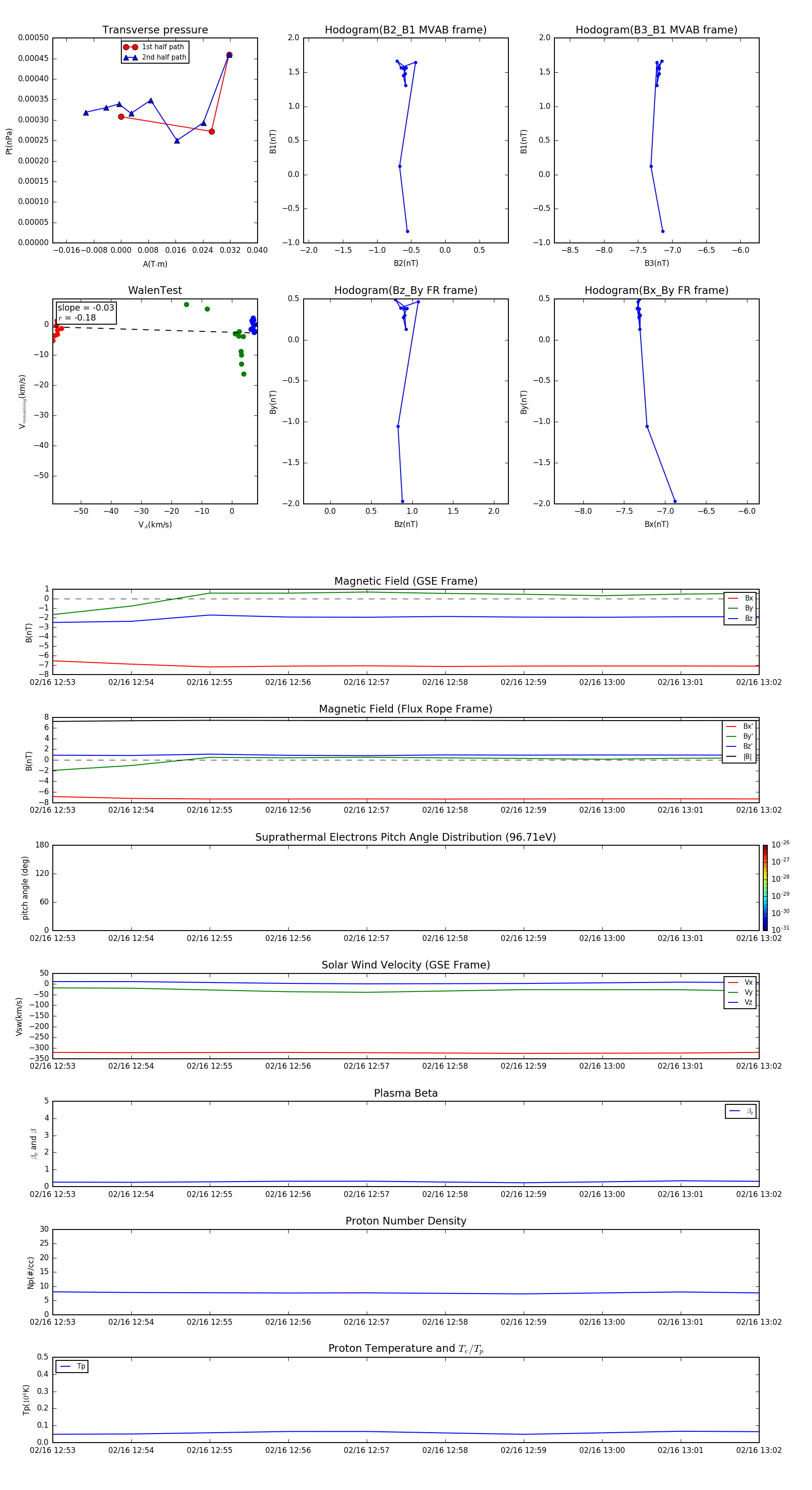
Task: Click the 'Magnetic Field (GSE Frame)' title
Action: tap(406, 581)
